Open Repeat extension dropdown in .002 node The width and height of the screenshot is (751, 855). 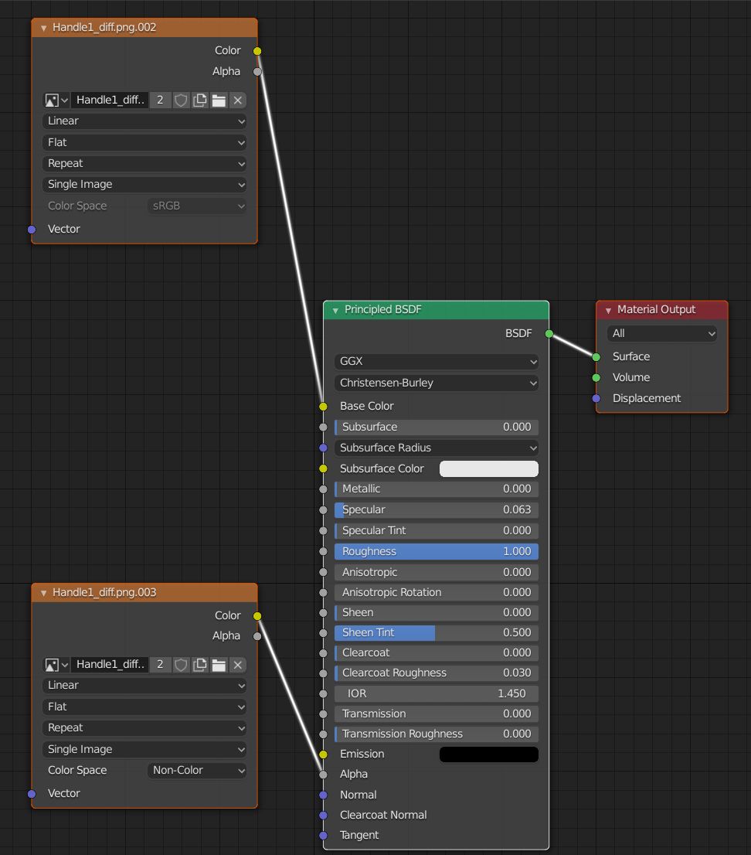point(144,164)
